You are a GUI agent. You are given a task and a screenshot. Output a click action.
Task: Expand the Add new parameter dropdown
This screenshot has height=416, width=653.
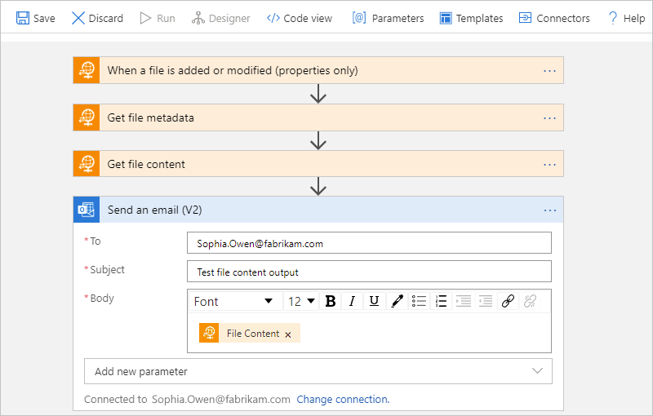pos(318,371)
